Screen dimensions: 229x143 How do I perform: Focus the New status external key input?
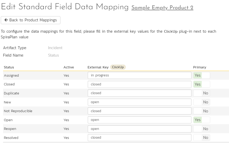pyautogui.click(x=139, y=102)
